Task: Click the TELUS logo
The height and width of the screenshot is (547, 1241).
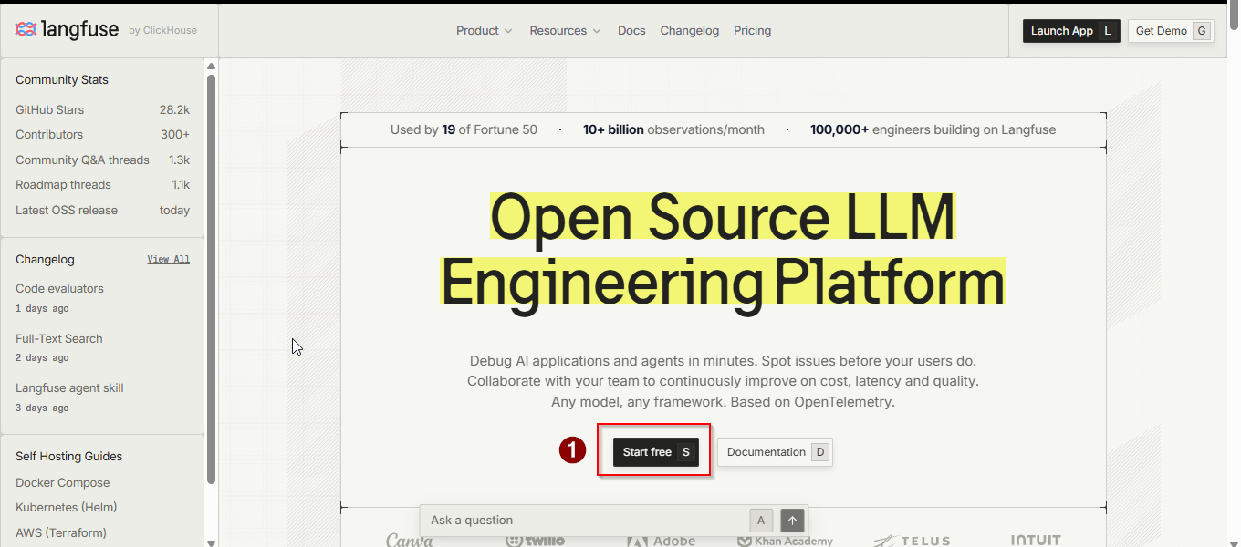Action: (x=912, y=541)
